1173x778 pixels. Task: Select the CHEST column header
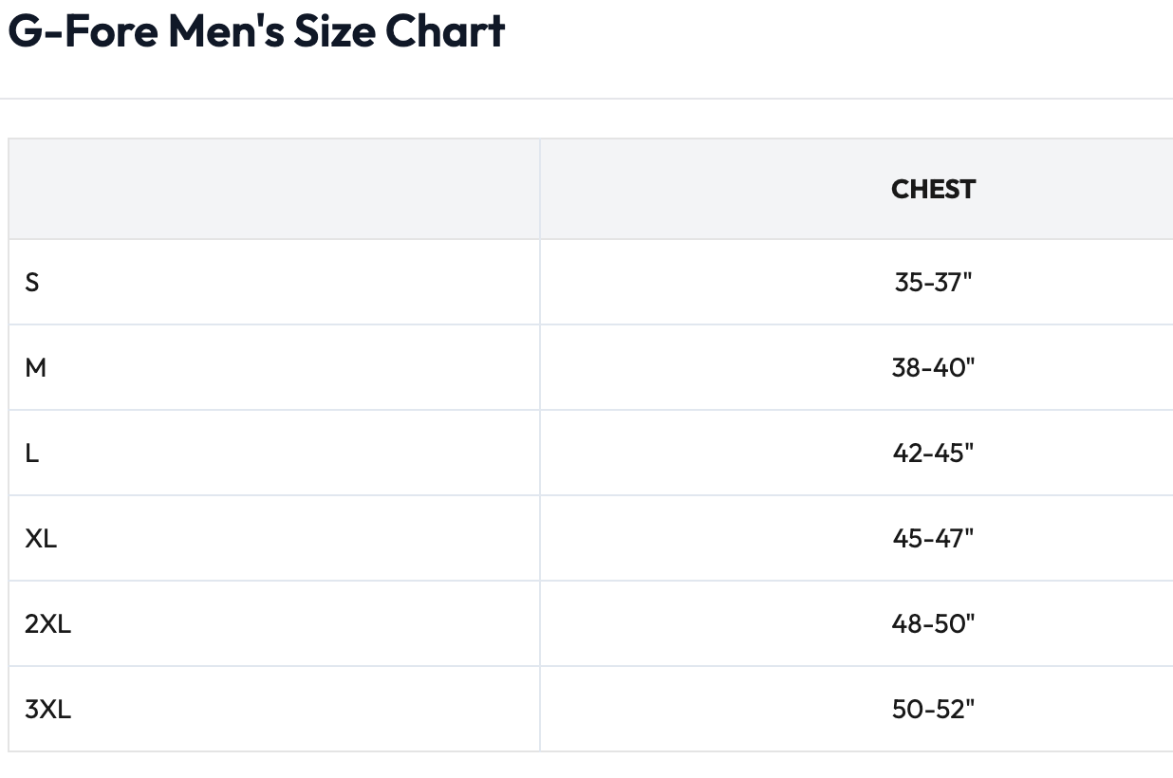933,189
